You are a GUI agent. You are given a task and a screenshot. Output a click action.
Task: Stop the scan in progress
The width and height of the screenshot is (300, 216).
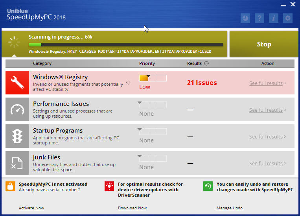tap(264, 44)
